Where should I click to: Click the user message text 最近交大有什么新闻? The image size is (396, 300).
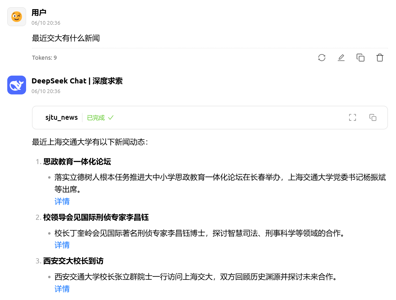click(x=66, y=38)
